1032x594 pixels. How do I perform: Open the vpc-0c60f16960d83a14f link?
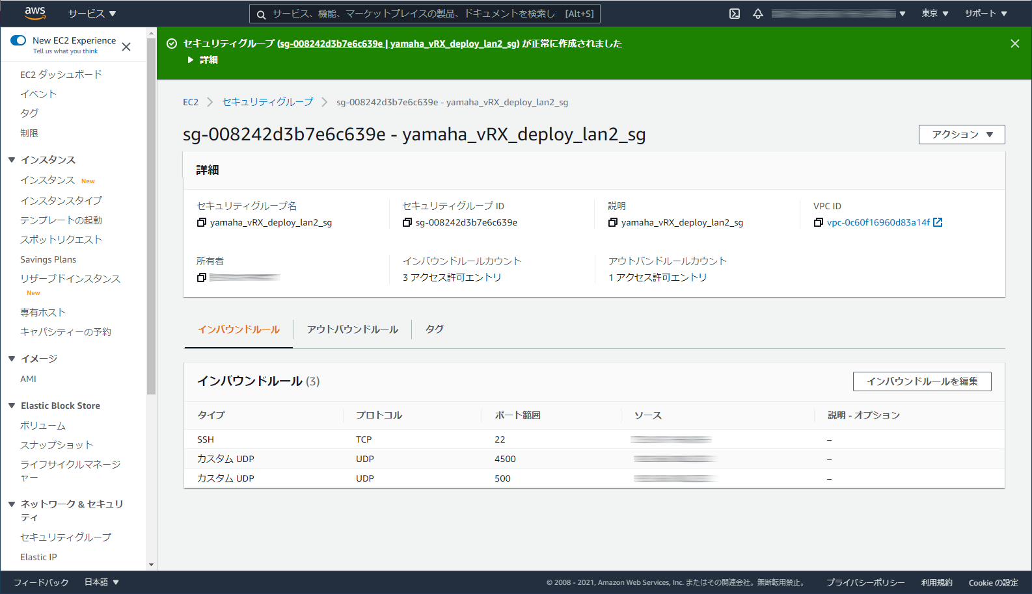[878, 222]
